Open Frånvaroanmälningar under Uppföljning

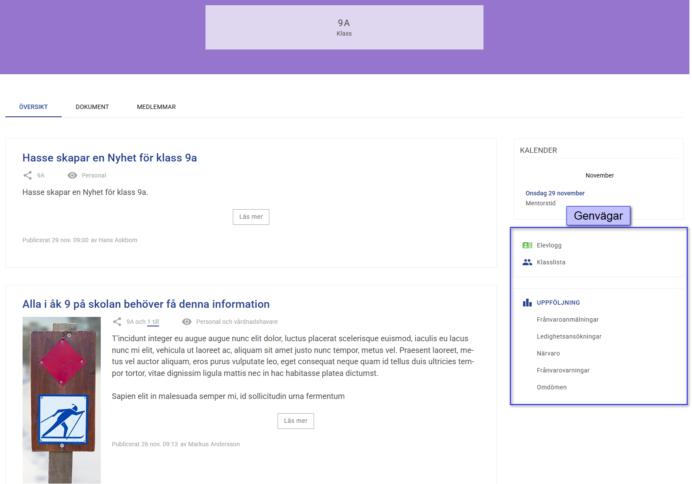[568, 319]
